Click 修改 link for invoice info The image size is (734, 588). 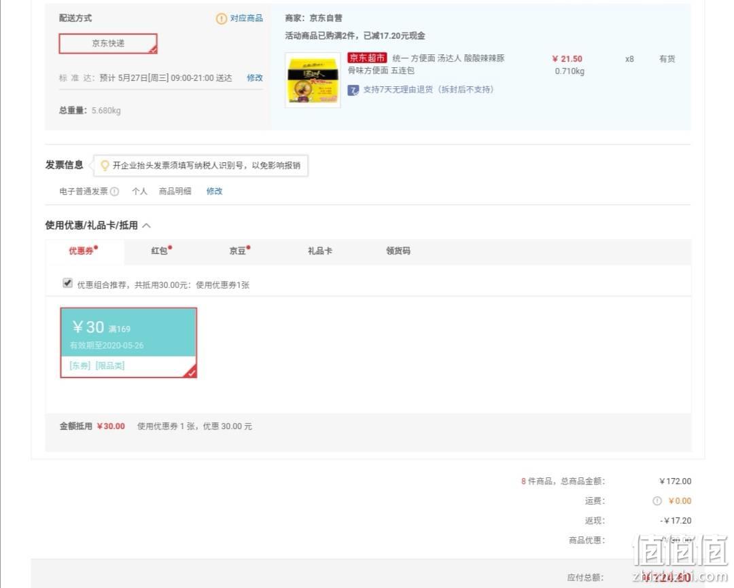214,191
